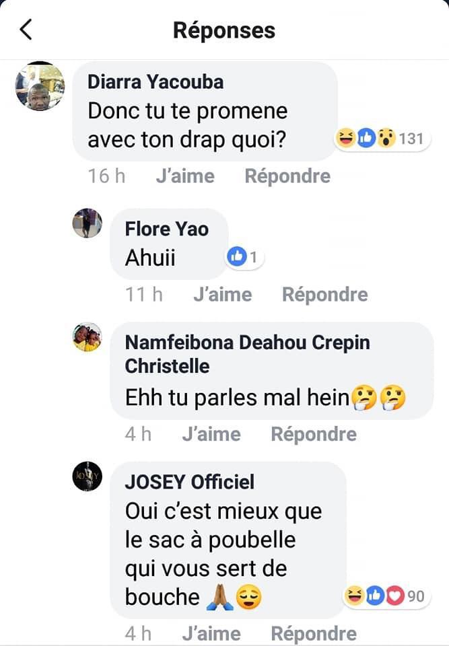View reactions on Diarra Yacouba's comment
Viewport: 449px width, 646px height.
click(381, 139)
